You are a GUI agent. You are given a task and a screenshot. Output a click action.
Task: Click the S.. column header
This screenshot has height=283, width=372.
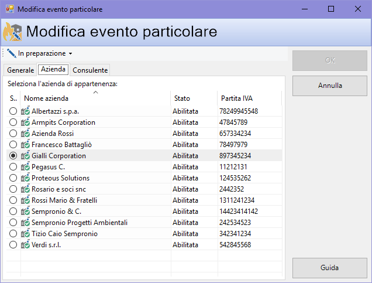pyautogui.click(x=13, y=98)
